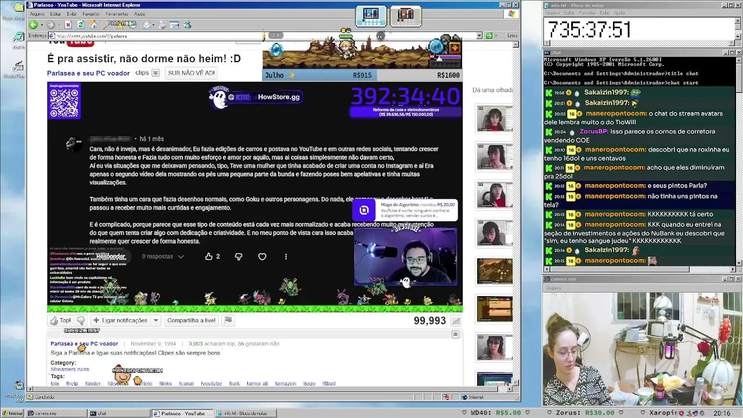Open the Home page icon in IE toolbar
This screenshot has width=743, height=418.
[93, 25]
